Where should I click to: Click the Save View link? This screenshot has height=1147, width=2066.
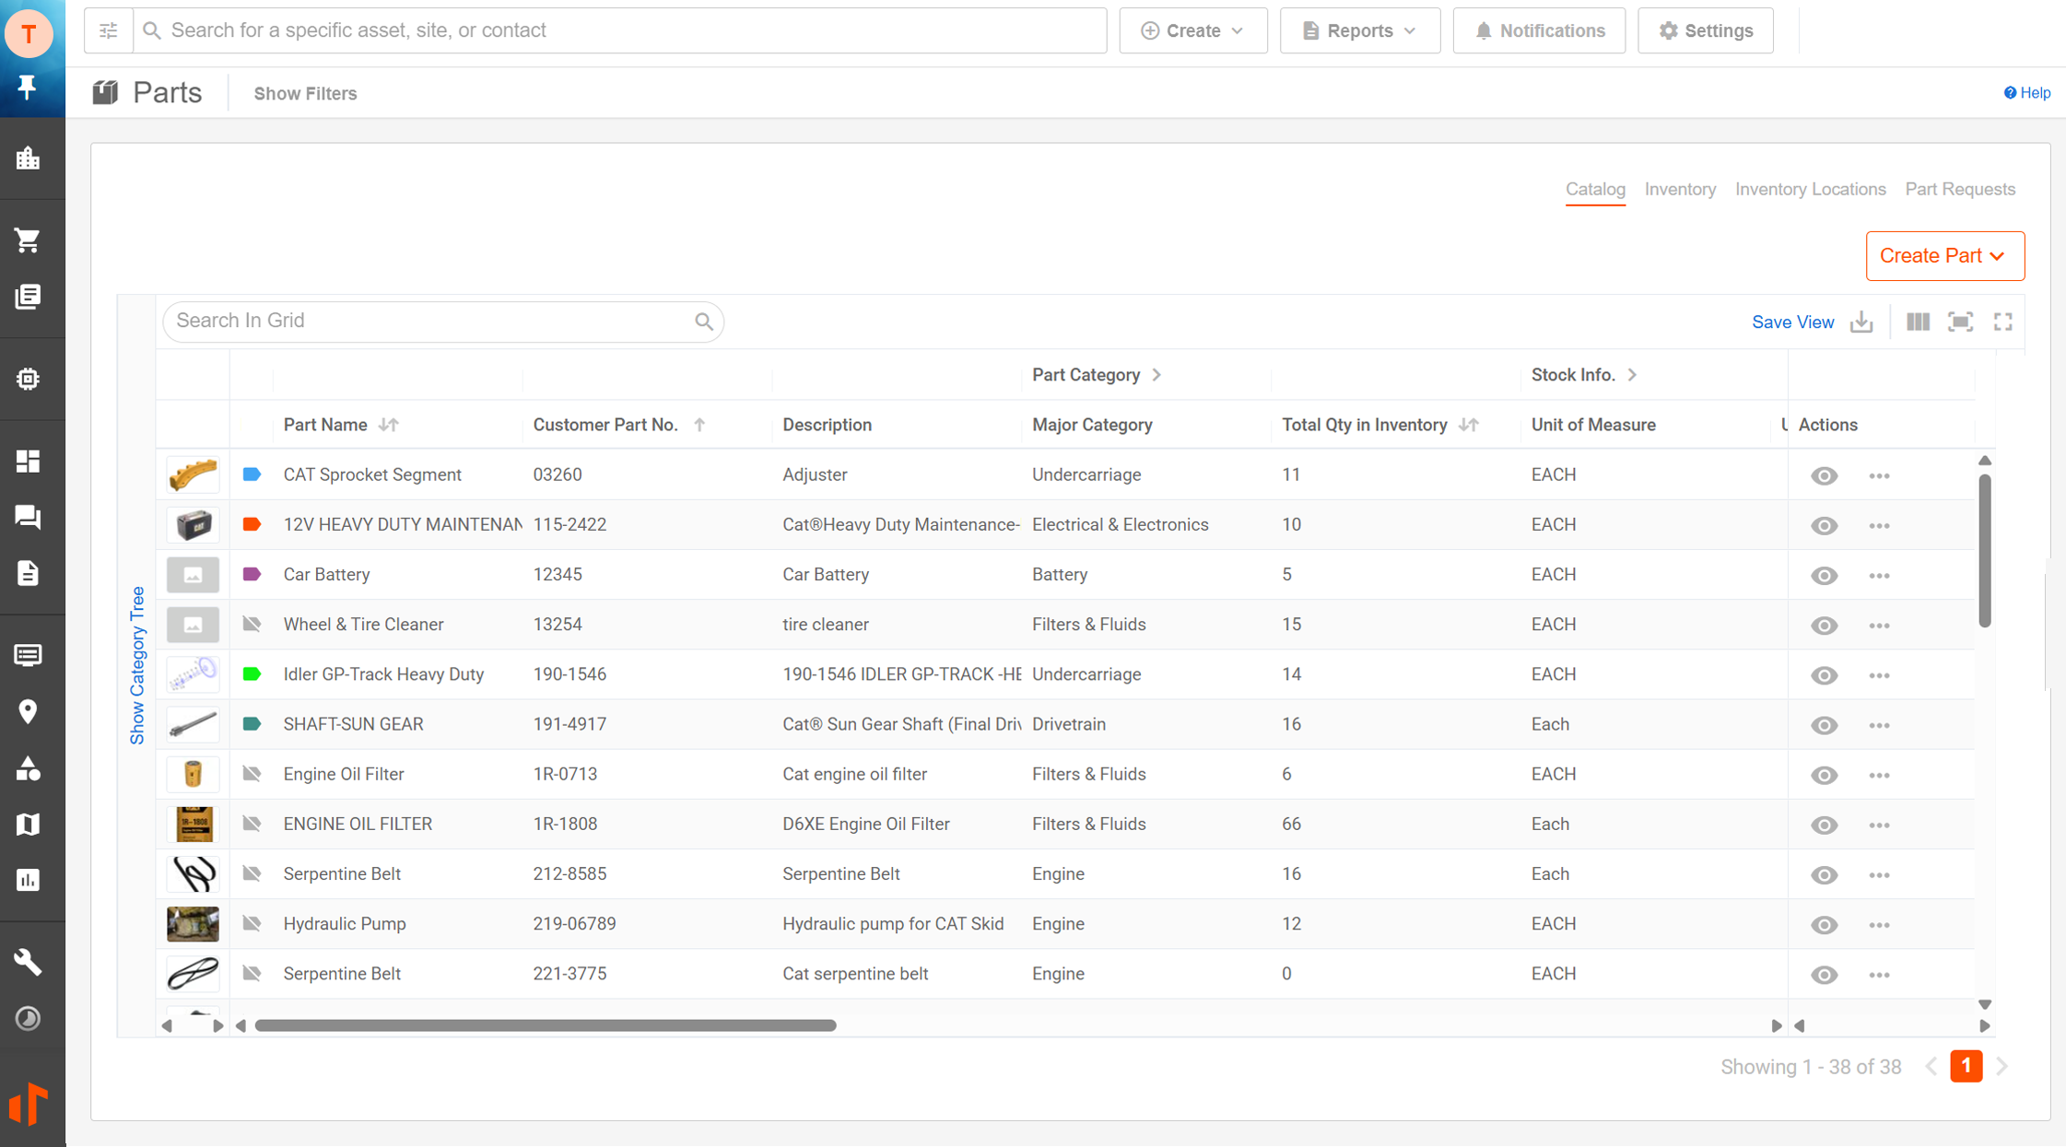click(x=1792, y=322)
